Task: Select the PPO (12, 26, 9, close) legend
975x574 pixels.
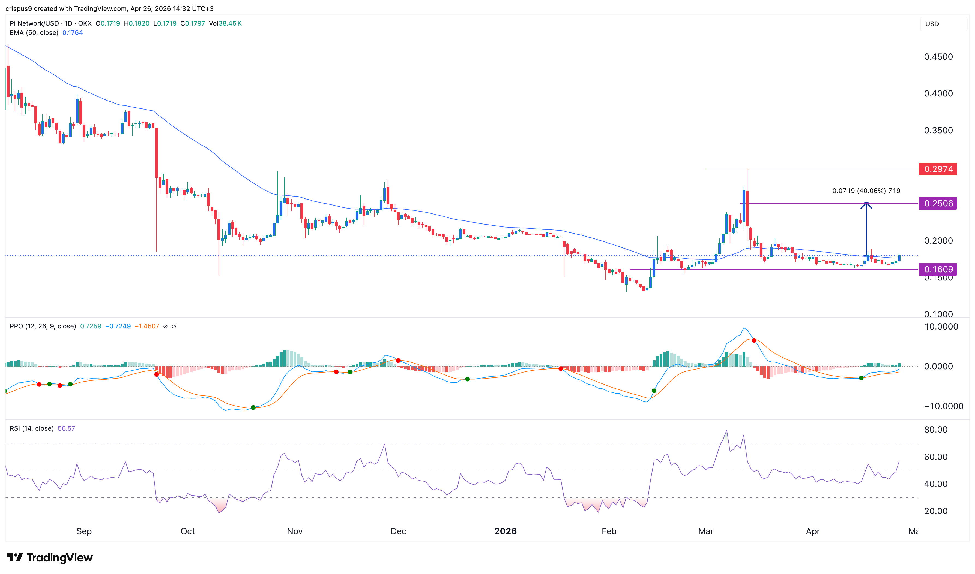Action: pyautogui.click(x=43, y=327)
